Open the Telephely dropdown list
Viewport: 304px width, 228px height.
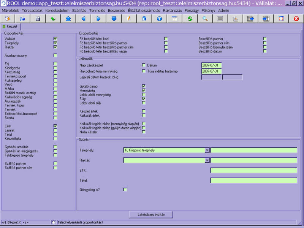coord(207,150)
